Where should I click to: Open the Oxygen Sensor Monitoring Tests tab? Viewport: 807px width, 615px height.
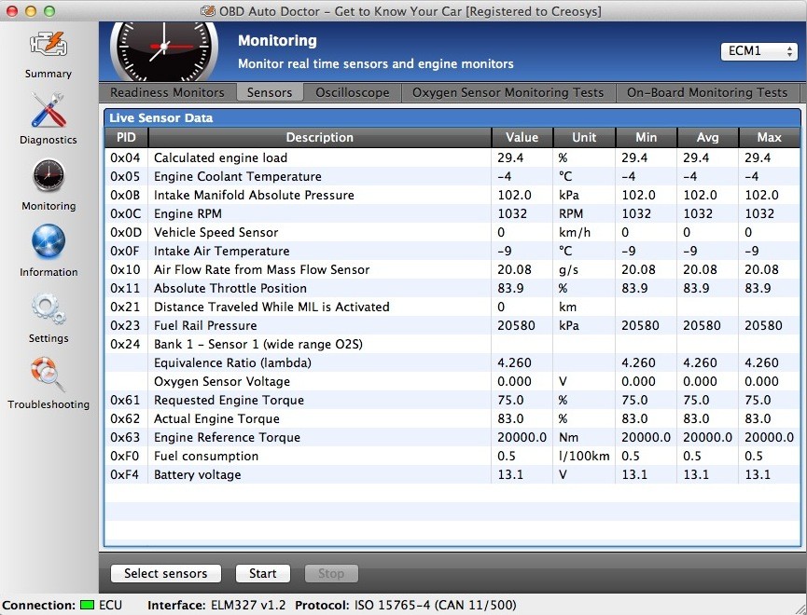point(508,93)
